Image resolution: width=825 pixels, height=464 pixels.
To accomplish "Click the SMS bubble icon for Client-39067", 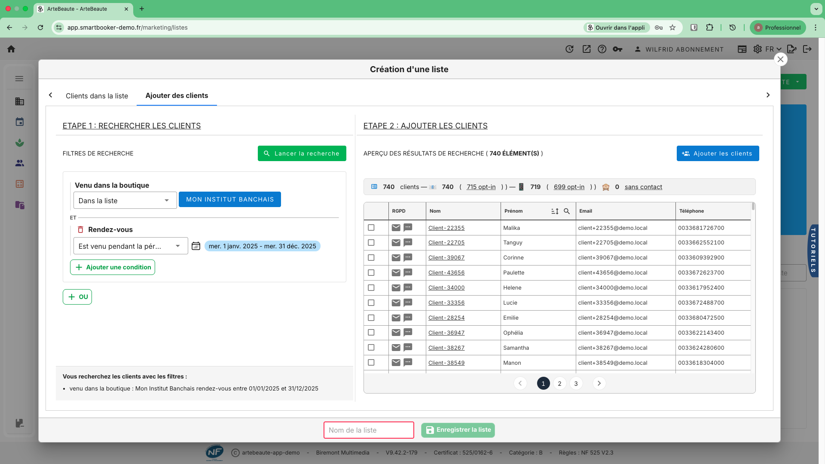I will click(x=408, y=257).
